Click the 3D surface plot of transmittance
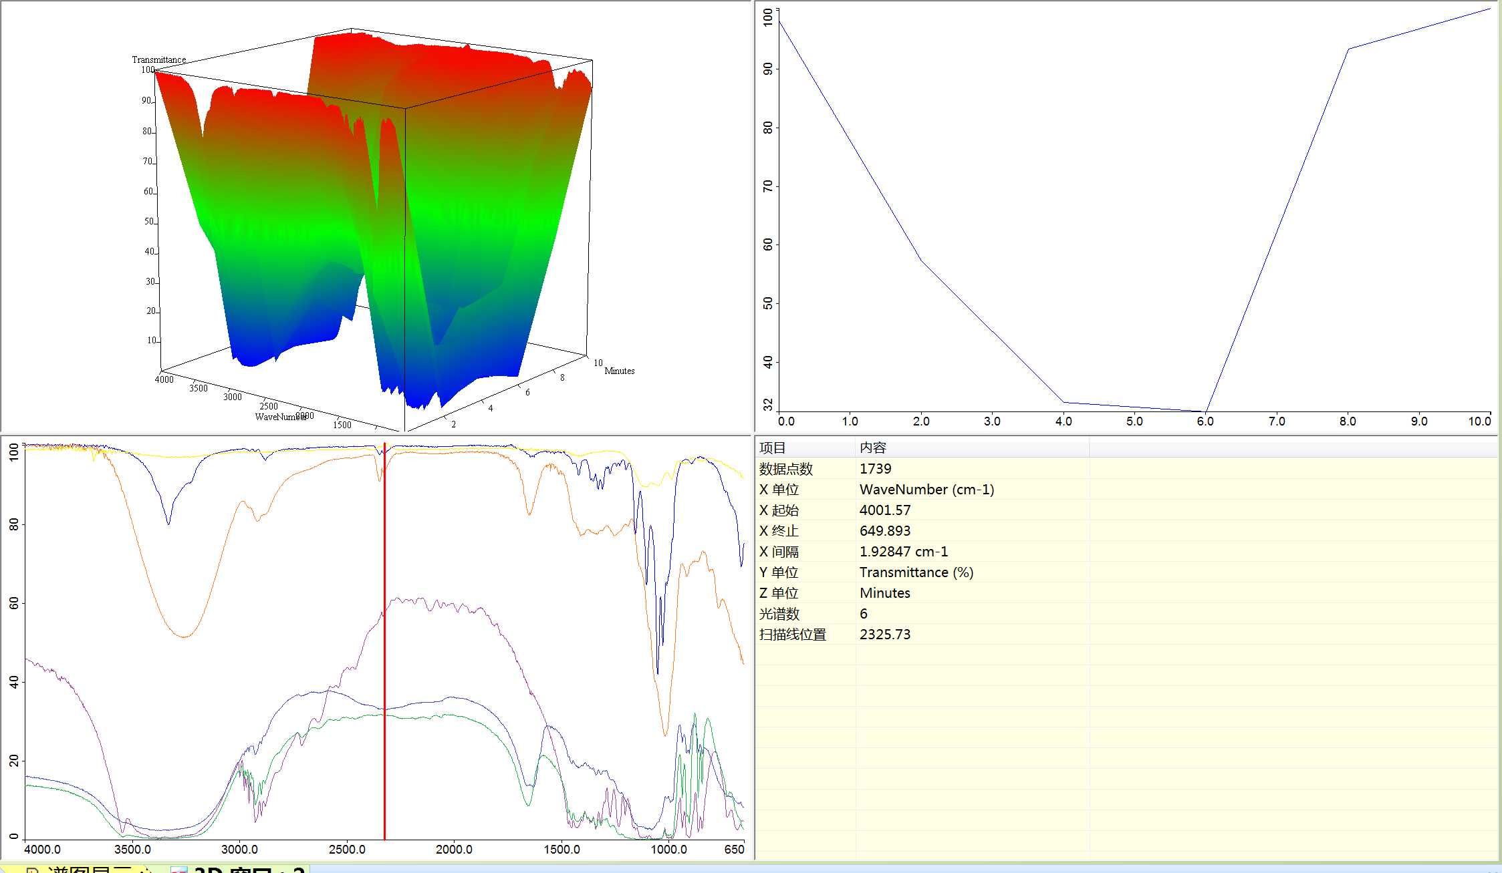Viewport: 1502px width, 873px height. coord(374,220)
